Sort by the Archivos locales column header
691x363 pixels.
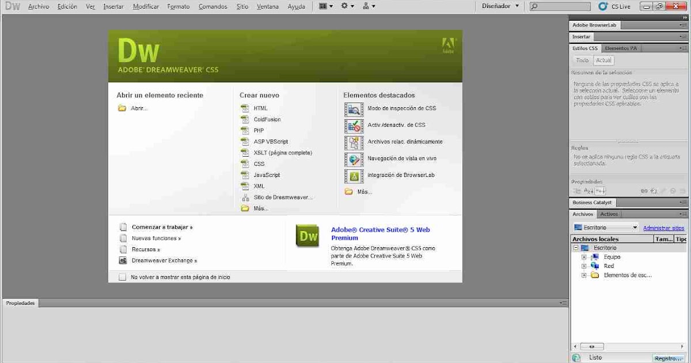613,239
